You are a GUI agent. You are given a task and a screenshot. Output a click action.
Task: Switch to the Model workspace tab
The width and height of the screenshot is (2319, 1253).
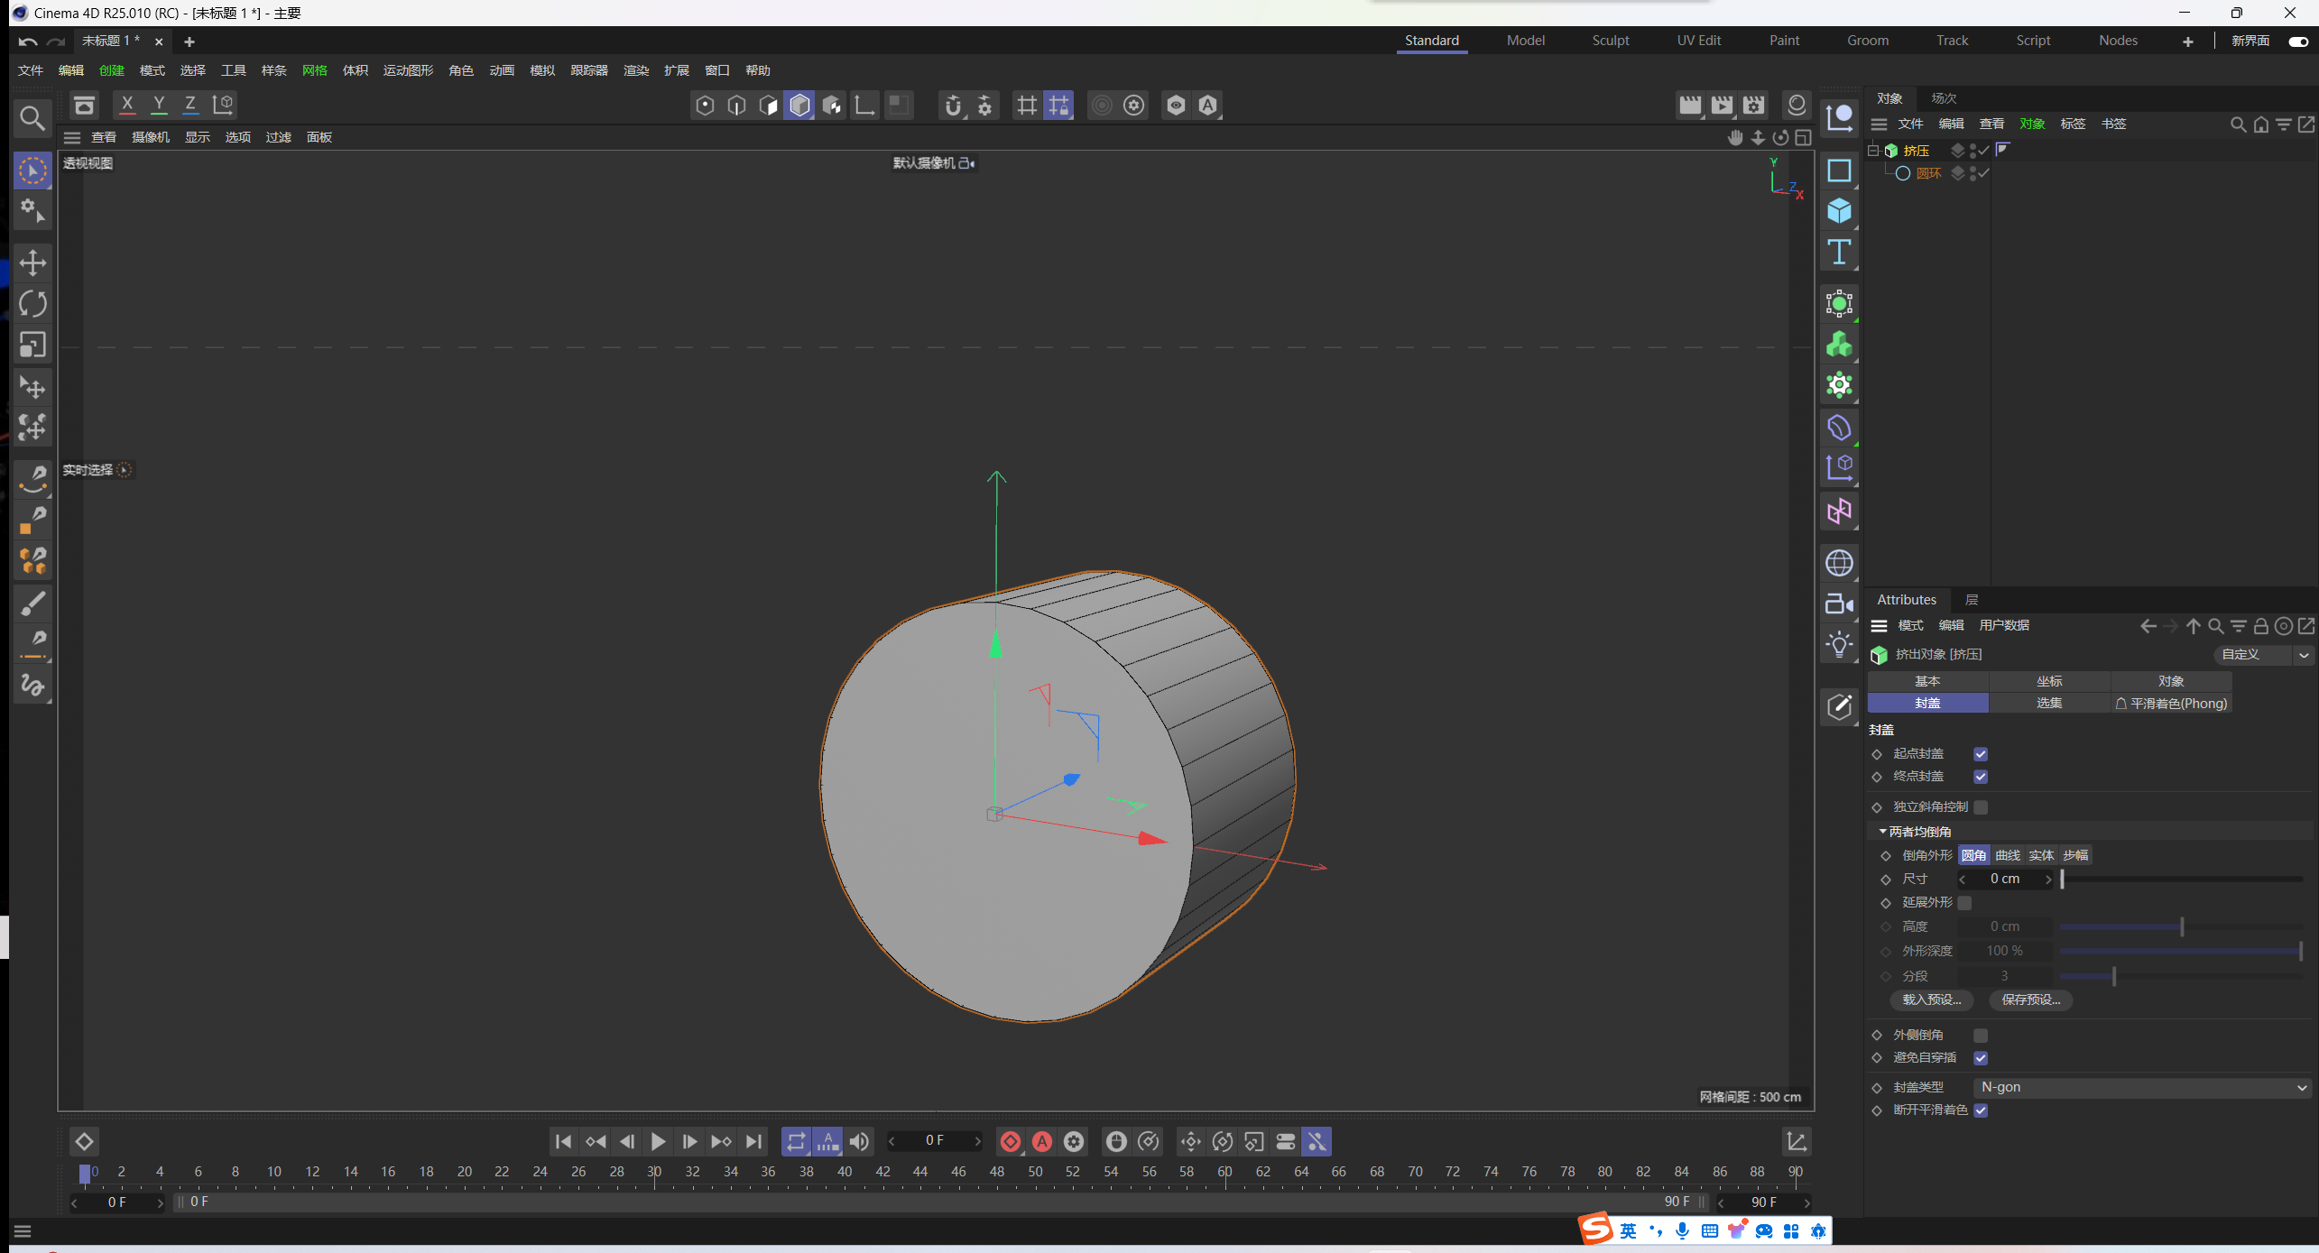pos(1525,41)
